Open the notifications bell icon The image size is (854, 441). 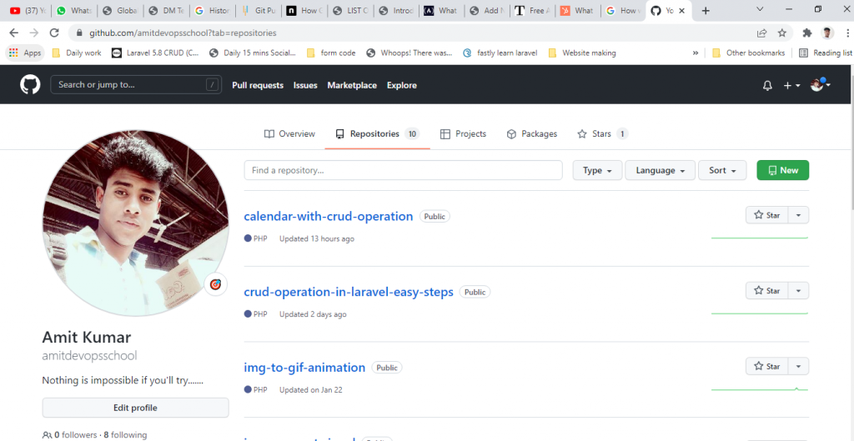pos(767,86)
